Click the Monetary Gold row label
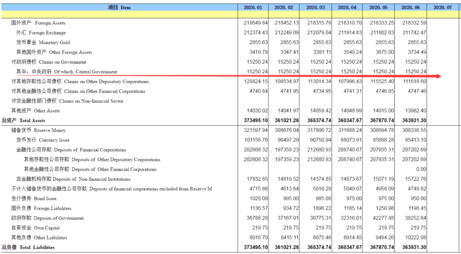Viewport: 461px width, 254px height. [43, 43]
